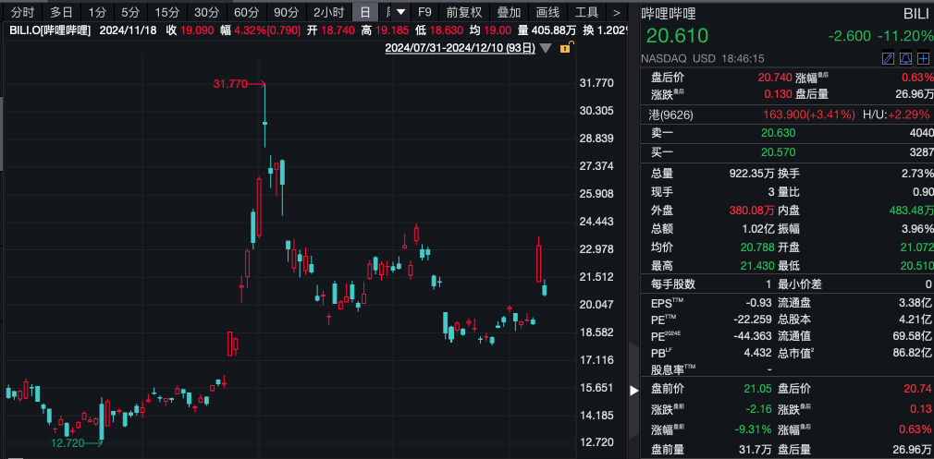
Task: Open the 画线 drawing tools
Action: [548, 12]
